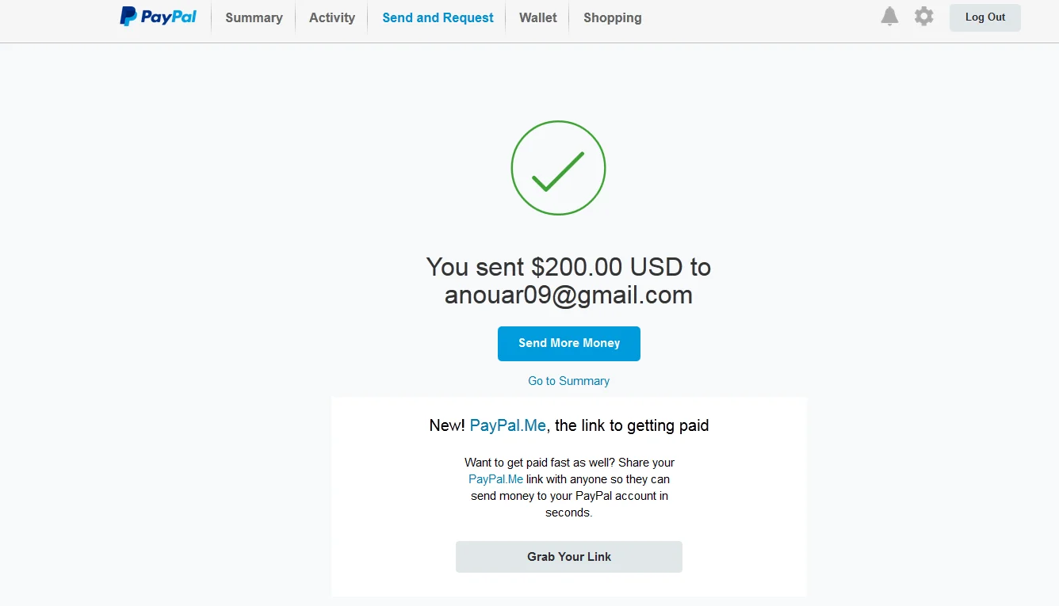This screenshot has width=1059, height=606.
Task: Click the green success checkmark circle
Action: (558, 168)
